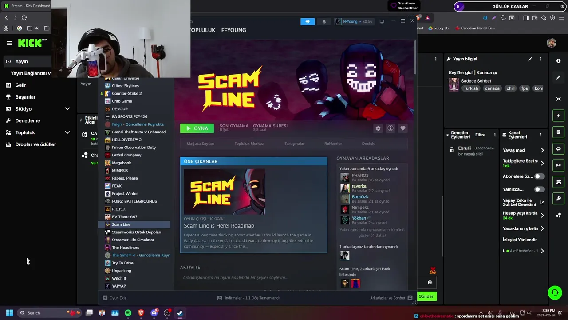Open Steam notifications bell

pyautogui.click(x=324, y=21)
